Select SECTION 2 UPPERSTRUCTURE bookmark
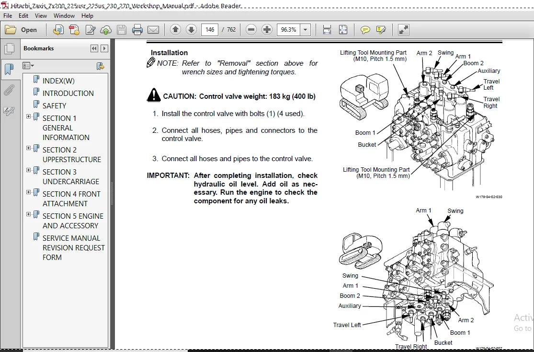Viewport: 534px width, 352px height. pyautogui.click(x=72, y=154)
